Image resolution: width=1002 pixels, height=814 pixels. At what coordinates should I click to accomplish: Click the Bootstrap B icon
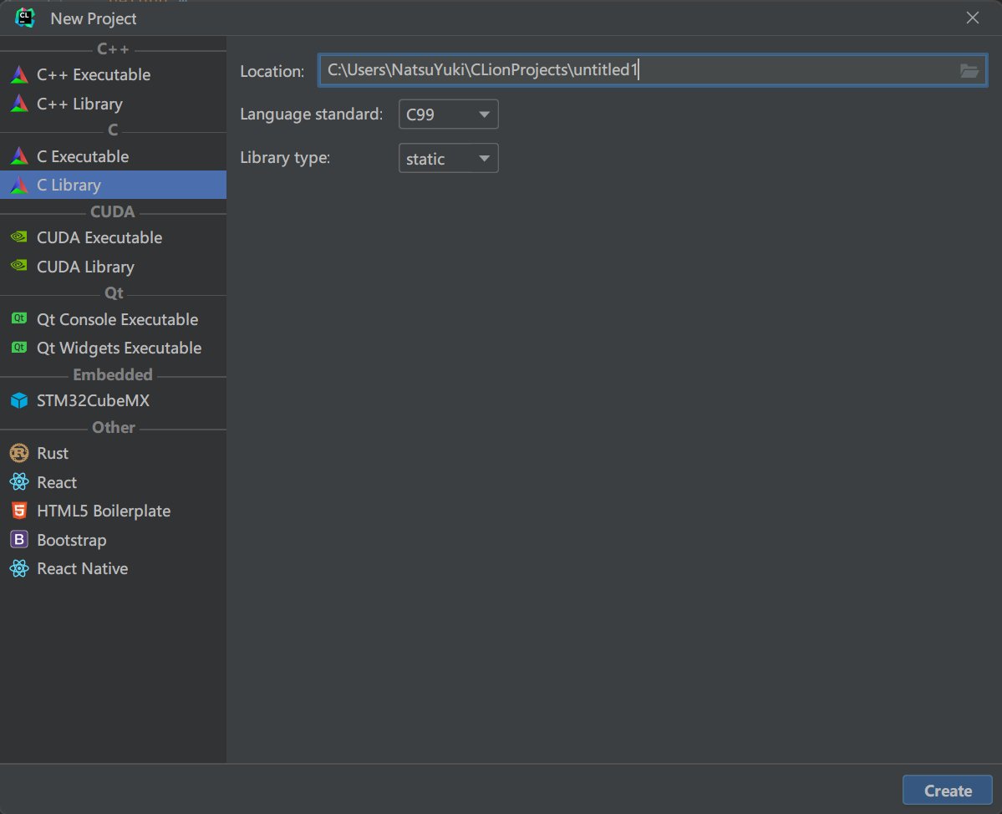tap(18, 540)
